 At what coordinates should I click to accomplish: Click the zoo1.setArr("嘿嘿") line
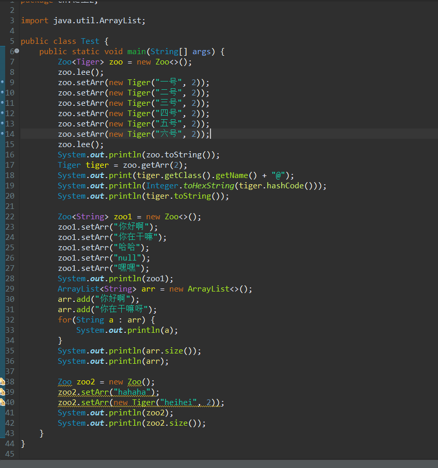point(103,268)
